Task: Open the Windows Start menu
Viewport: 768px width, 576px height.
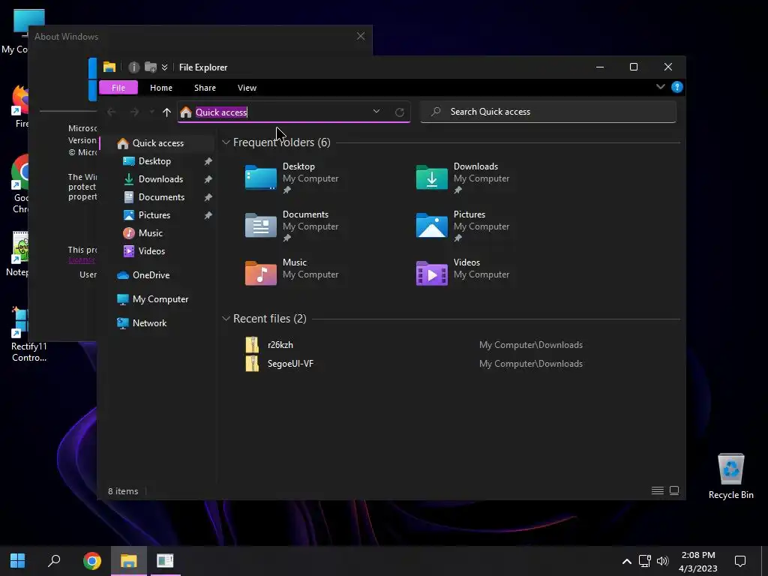Action: coord(18,561)
